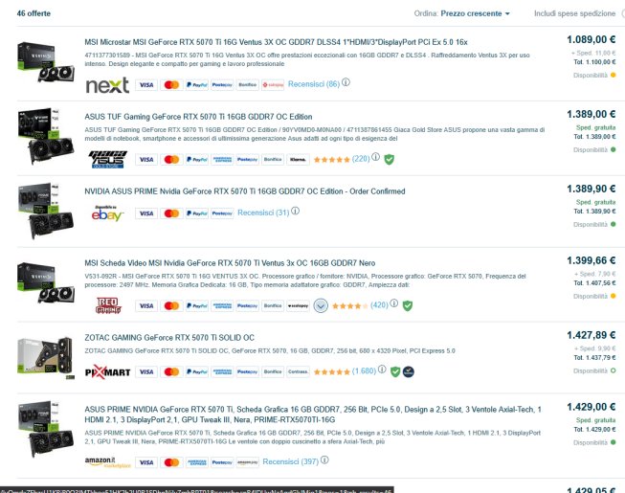
Task: Click info icon next to (420) reviews
Action: coord(393,303)
